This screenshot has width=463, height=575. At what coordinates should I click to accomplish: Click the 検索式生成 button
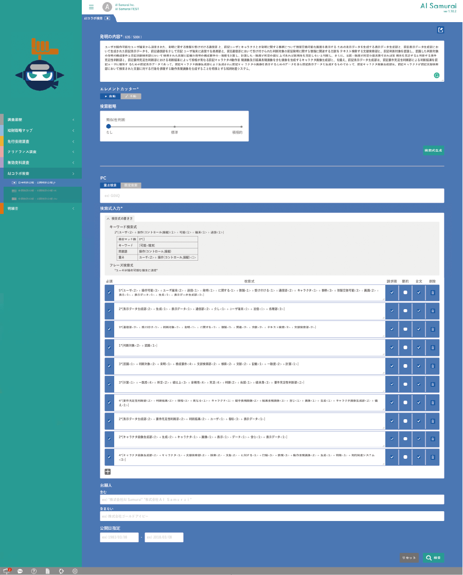(x=433, y=151)
